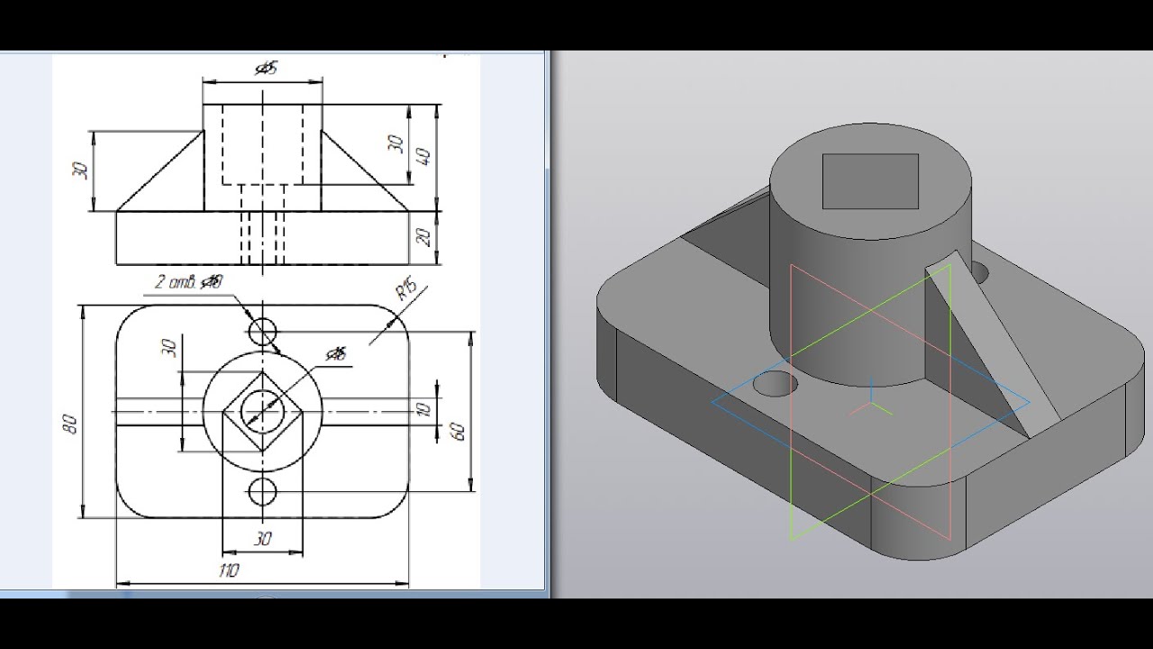Viewport: 1153px width, 649px height.
Task: Click the lower small hole circle in plan view
Action: coord(263,492)
